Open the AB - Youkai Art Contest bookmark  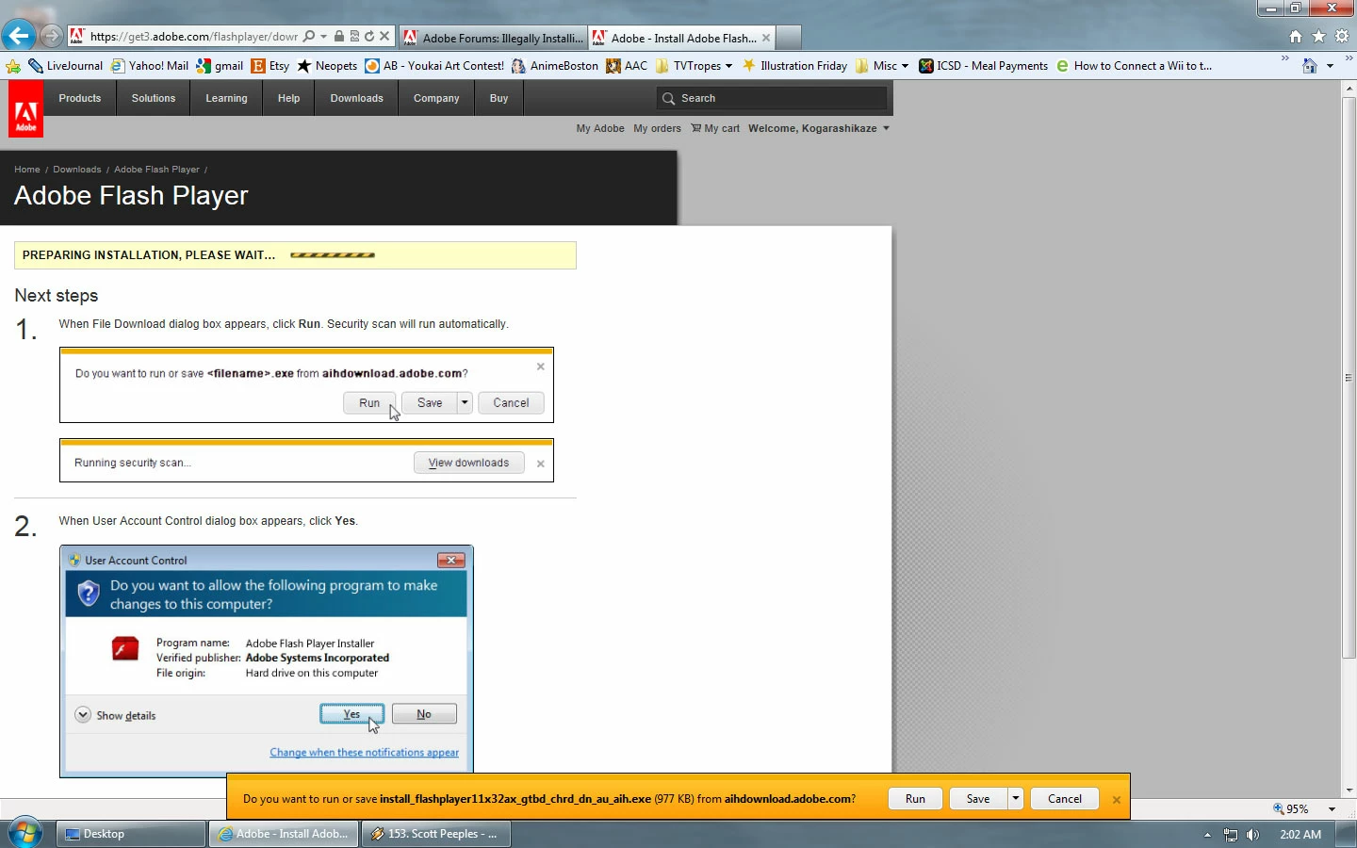(x=434, y=66)
